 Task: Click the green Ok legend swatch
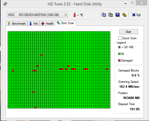coord(119,54)
